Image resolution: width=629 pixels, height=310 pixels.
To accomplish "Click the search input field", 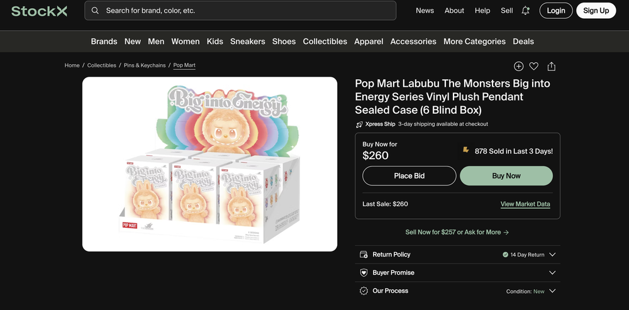I will click(245, 11).
